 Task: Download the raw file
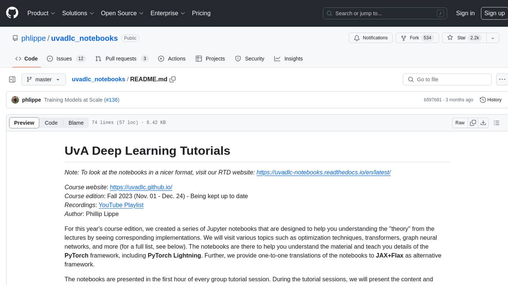[483, 123]
